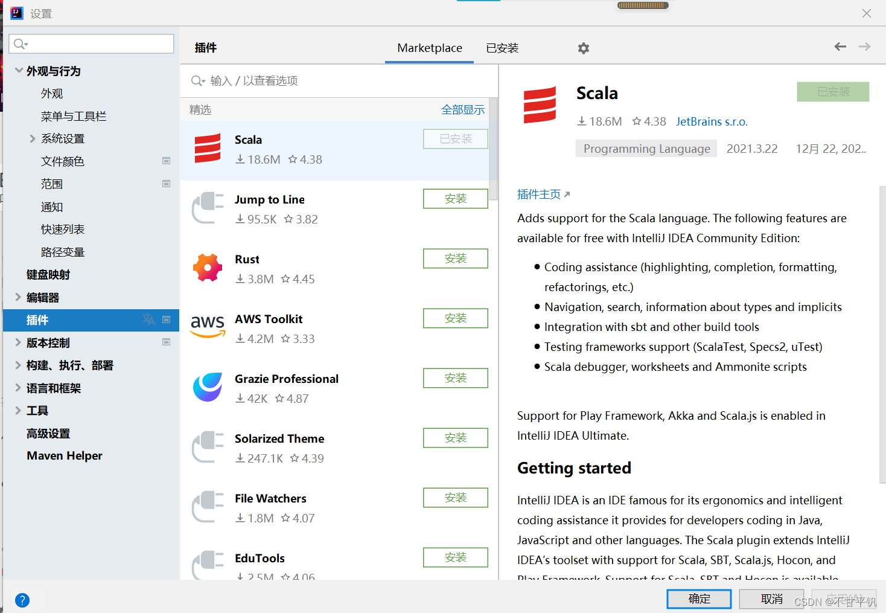The width and height of the screenshot is (886, 613).
Task: Click the project-level icon beside 范围
Action: pos(166,184)
